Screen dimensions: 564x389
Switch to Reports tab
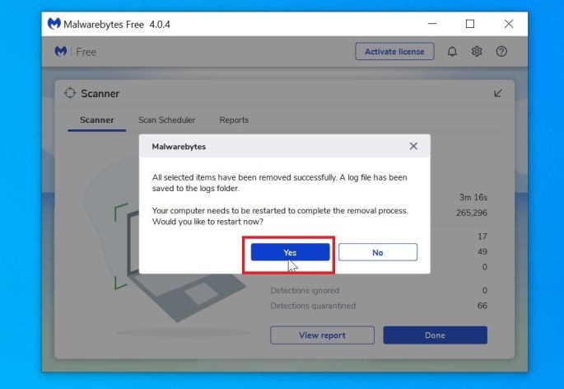pyautogui.click(x=234, y=120)
